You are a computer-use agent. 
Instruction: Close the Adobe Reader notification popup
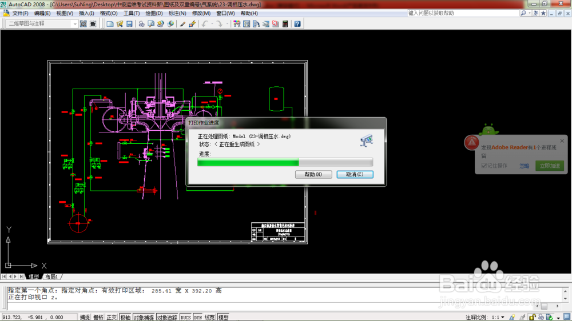pyautogui.click(x=562, y=141)
